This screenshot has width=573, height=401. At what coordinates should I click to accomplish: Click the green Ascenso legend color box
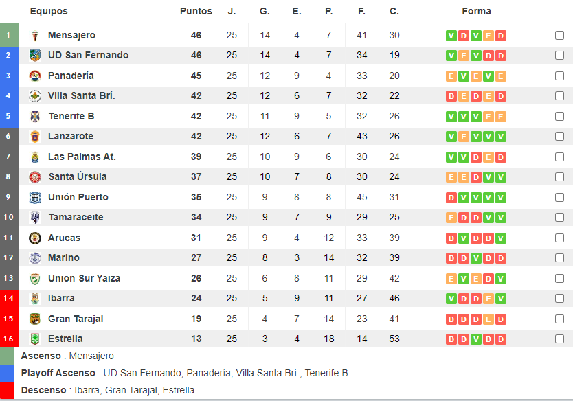8,356
